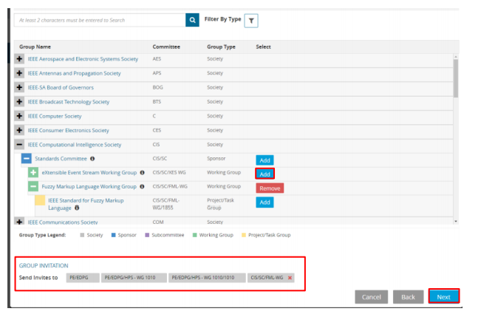Click the Group Name column header

35,47
